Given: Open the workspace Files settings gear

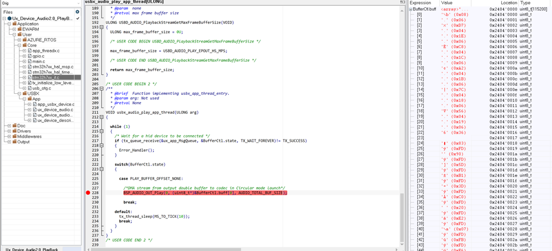Looking at the screenshot, I should pos(77,12).
